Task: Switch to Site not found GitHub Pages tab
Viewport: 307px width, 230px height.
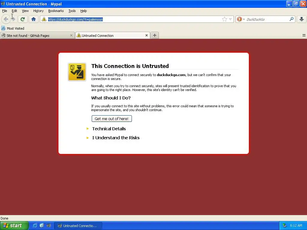Action: pyautogui.click(x=37, y=35)
